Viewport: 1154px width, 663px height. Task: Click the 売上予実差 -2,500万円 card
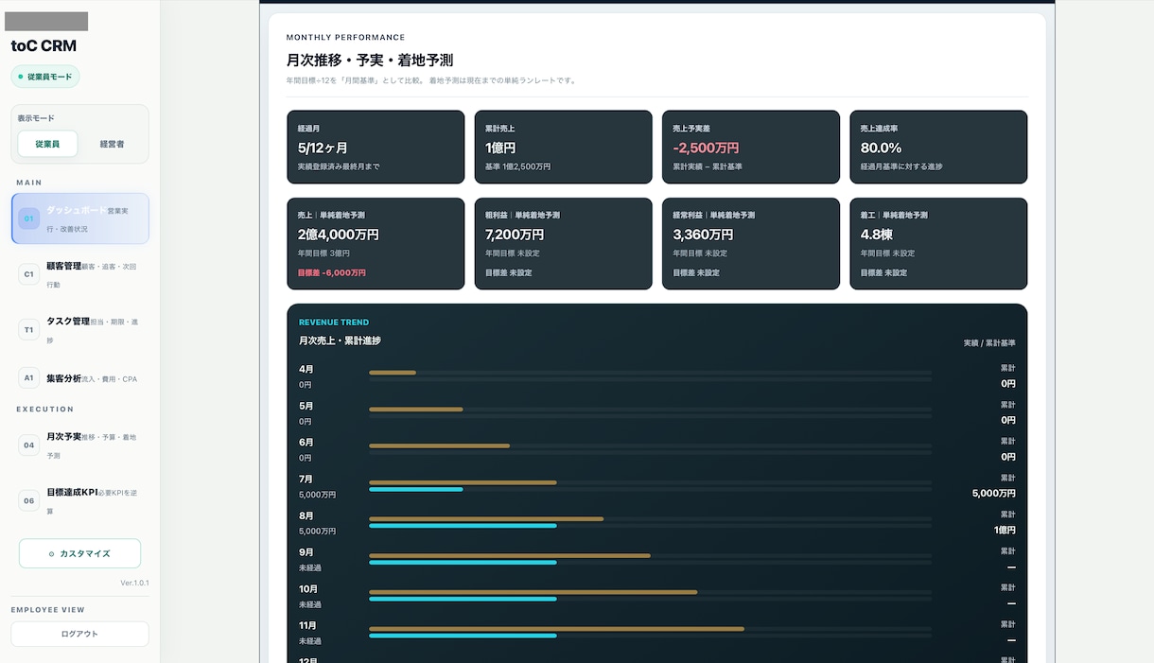point(750,147)
